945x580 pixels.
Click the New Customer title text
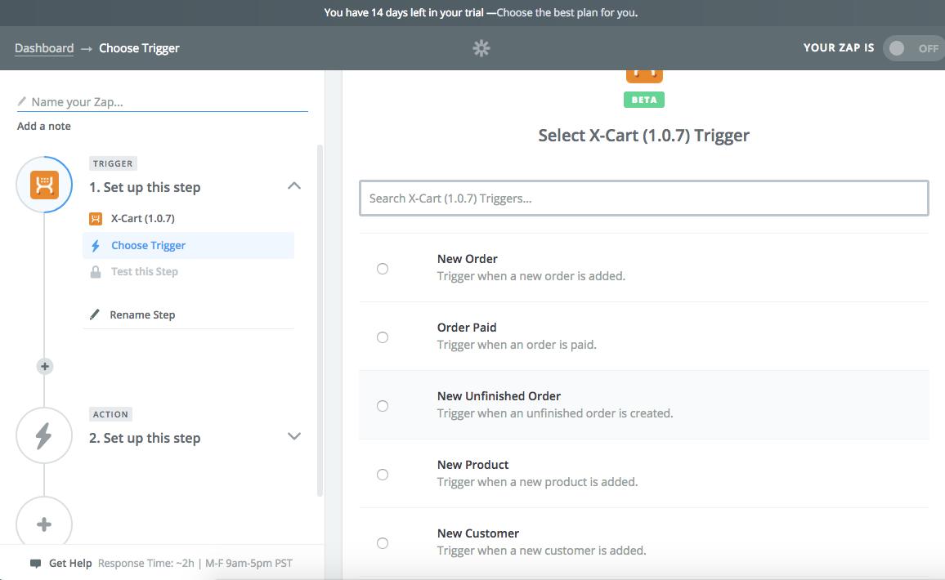[478, 533]
